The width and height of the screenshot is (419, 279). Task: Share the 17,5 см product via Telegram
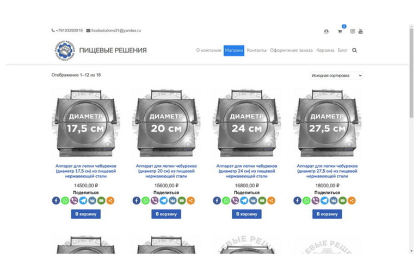(83, 200)
